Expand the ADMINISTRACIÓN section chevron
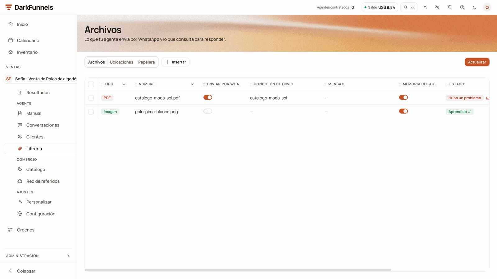Screen dimensions: 497x279 coord(68,256)
